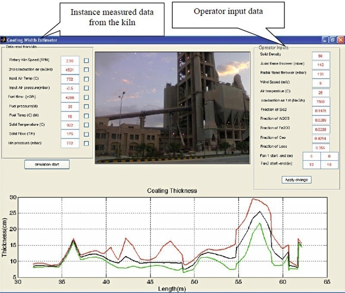The width and height of the screenshot is (345, 293).
Task: Click the cement plant photo
Action: tap(172, 107)
